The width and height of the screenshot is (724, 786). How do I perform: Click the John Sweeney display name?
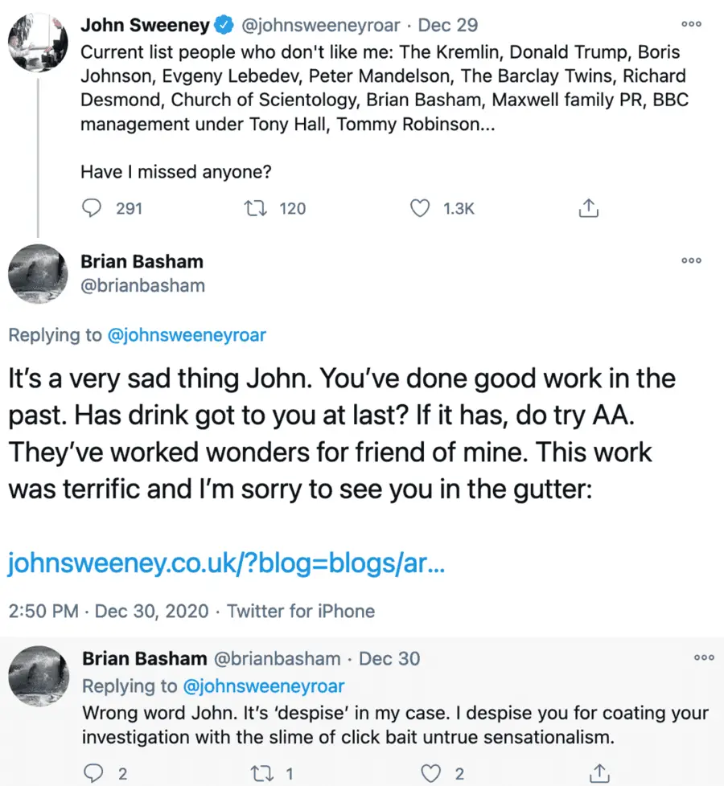[145, 25]
